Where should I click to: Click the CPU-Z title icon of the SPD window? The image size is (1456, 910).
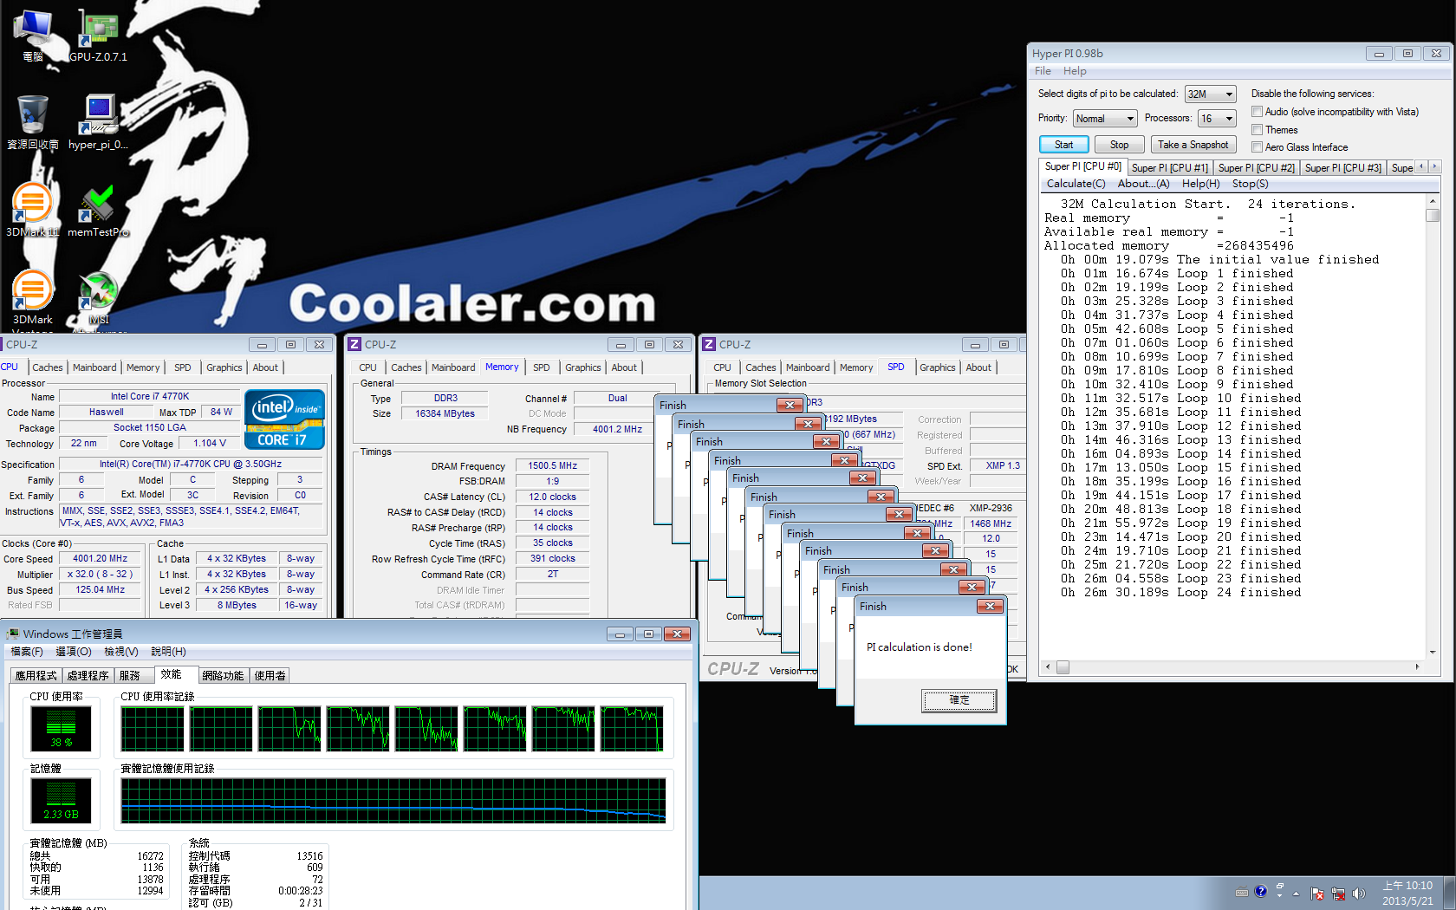tap(709, 344)
